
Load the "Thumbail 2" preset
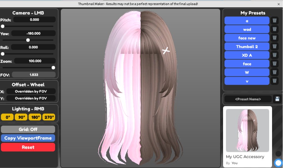tap(247, 47)
